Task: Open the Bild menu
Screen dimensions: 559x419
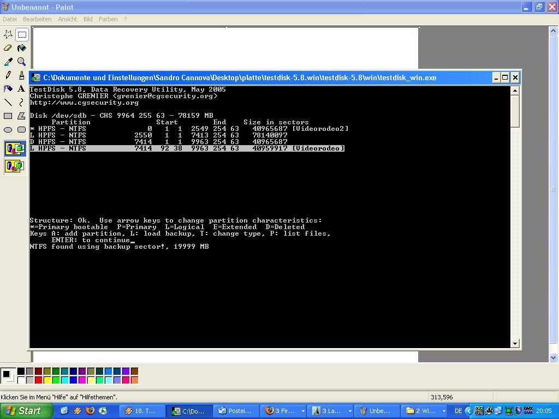Action: (88, 19)
